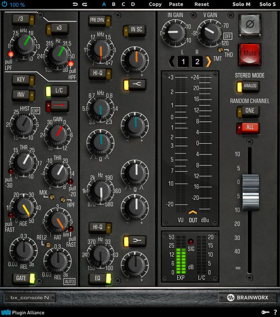Click the next channel orange arrow
The height and width of the screenshot is (317, 280).
point(208,61)
